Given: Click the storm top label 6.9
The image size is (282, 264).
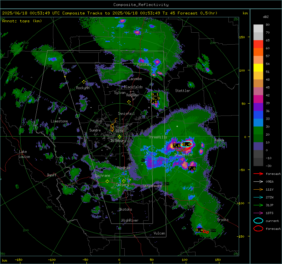Looking at the screenshot, I should point(156,98).
